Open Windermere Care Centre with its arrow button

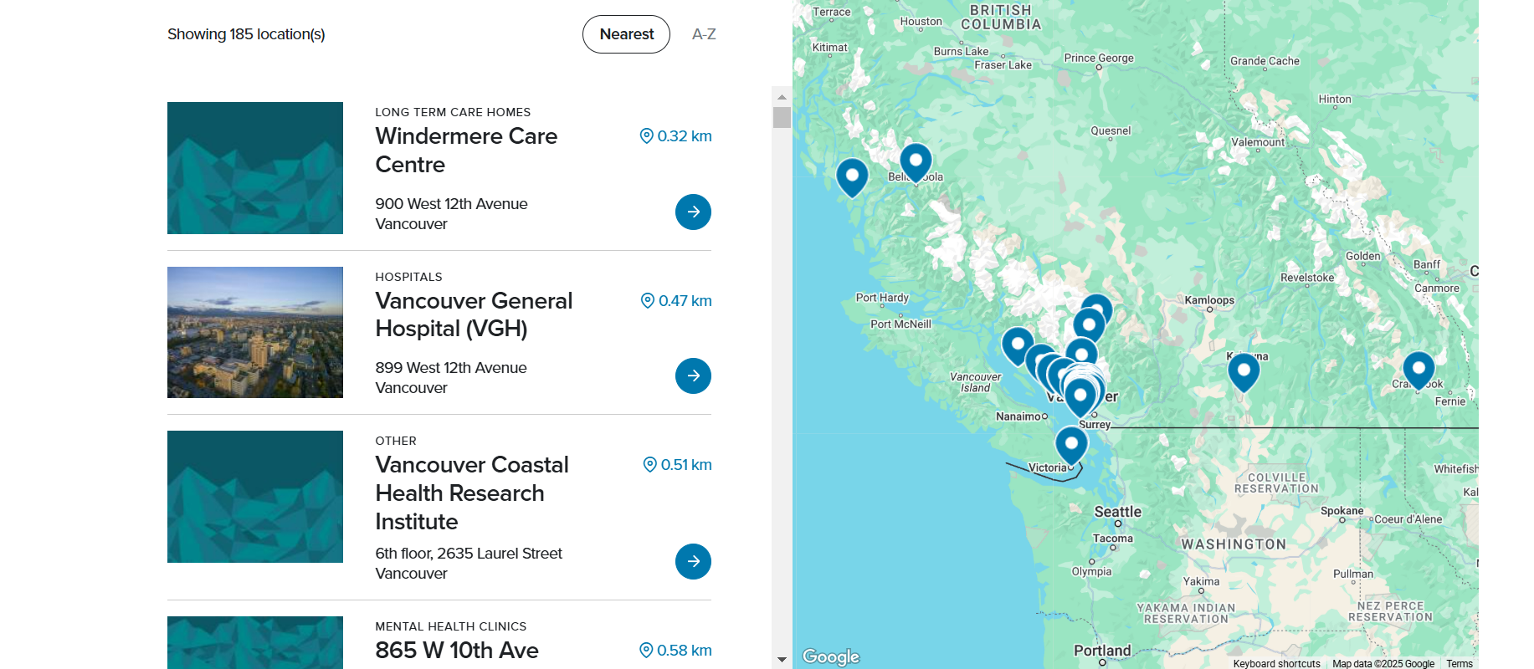coord(693,212)
